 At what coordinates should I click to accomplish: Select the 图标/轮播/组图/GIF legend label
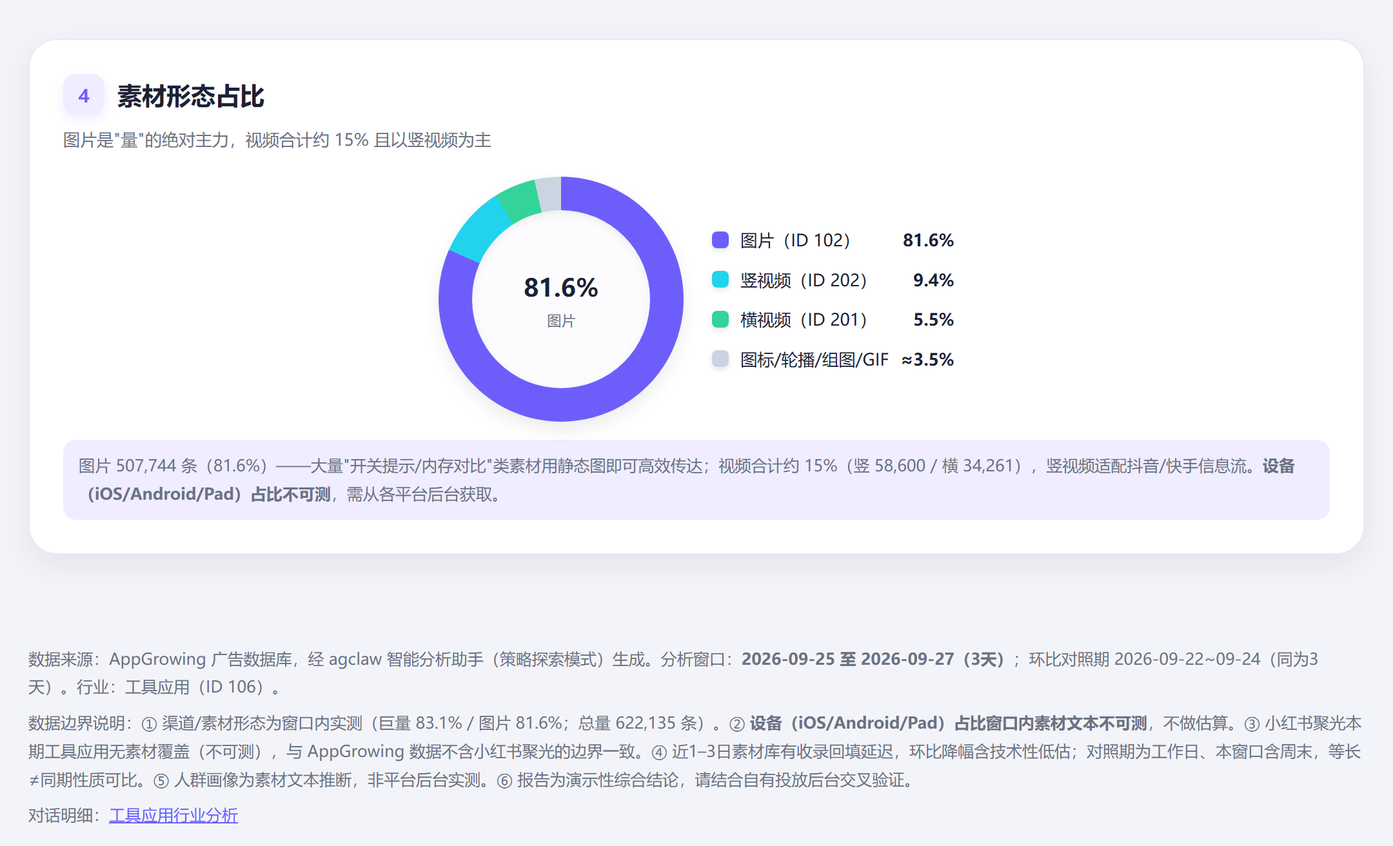pos(814,359)
